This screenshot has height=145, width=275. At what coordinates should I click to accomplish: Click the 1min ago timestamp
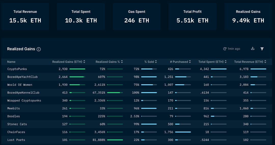234,49
